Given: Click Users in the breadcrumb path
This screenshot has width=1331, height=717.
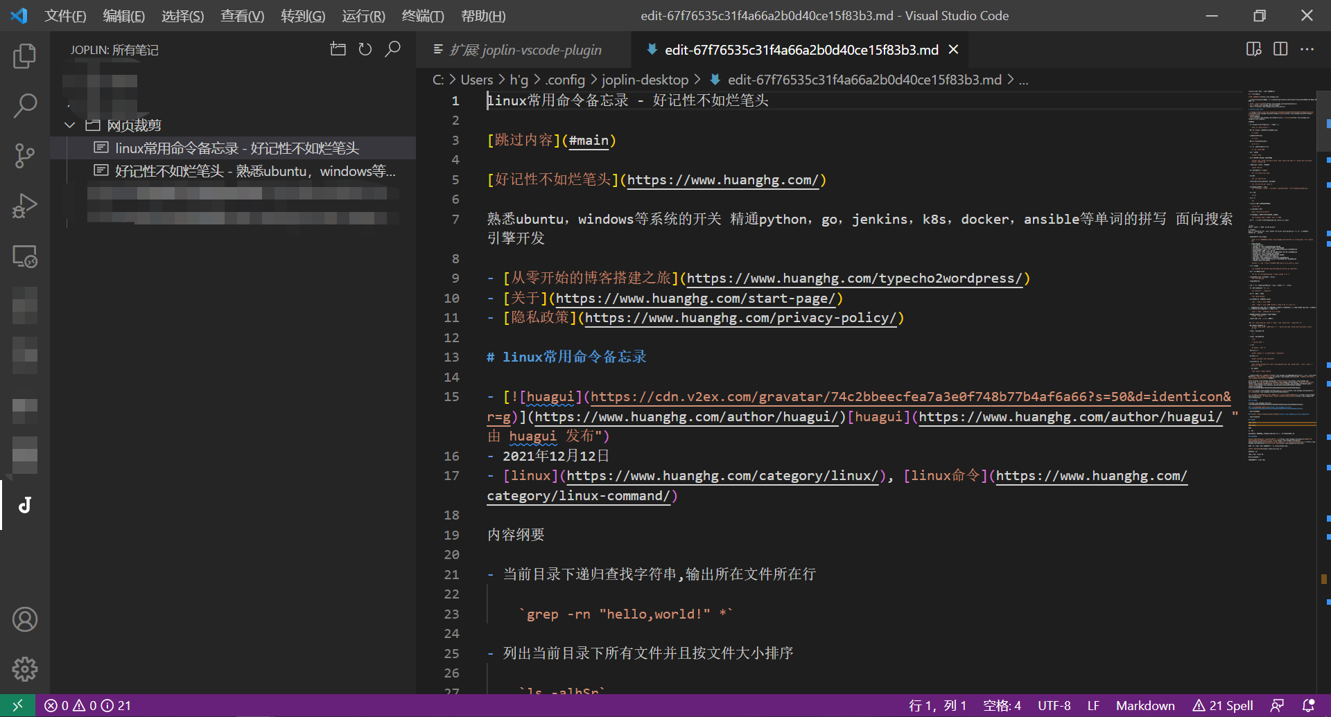Looking at the screenshot, I should click(x=477, y=80).
